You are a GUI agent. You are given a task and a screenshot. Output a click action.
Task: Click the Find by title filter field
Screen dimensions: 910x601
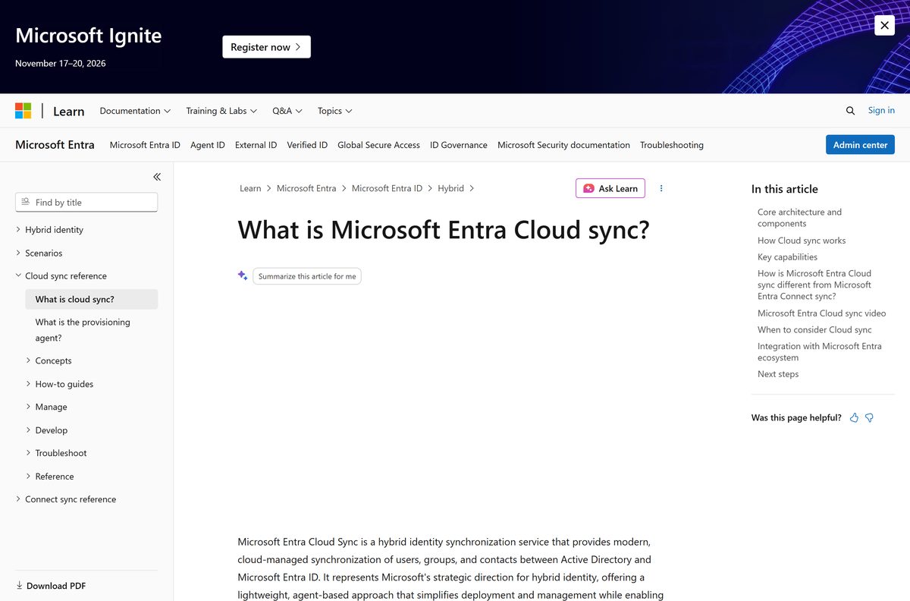86,203
